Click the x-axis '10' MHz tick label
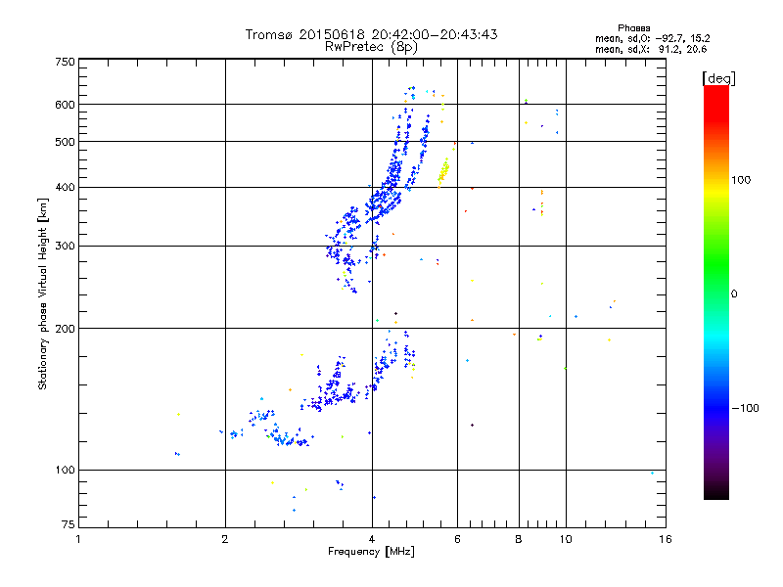 566,539
